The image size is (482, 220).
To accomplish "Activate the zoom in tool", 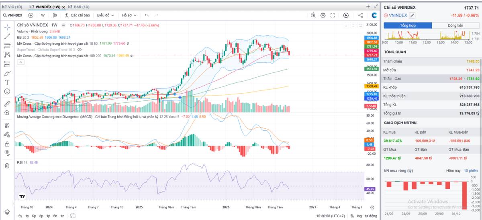I will pos(7,113).
